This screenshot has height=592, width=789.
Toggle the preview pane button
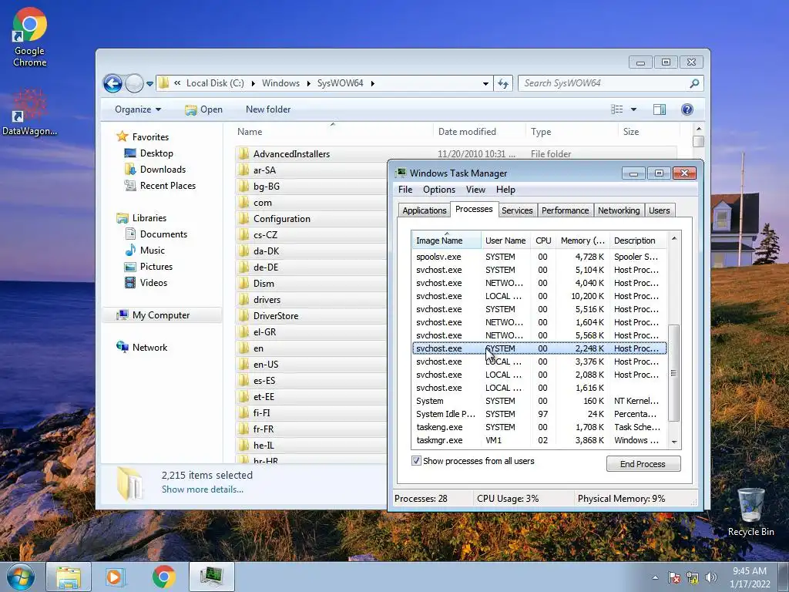tap(660, 109)
